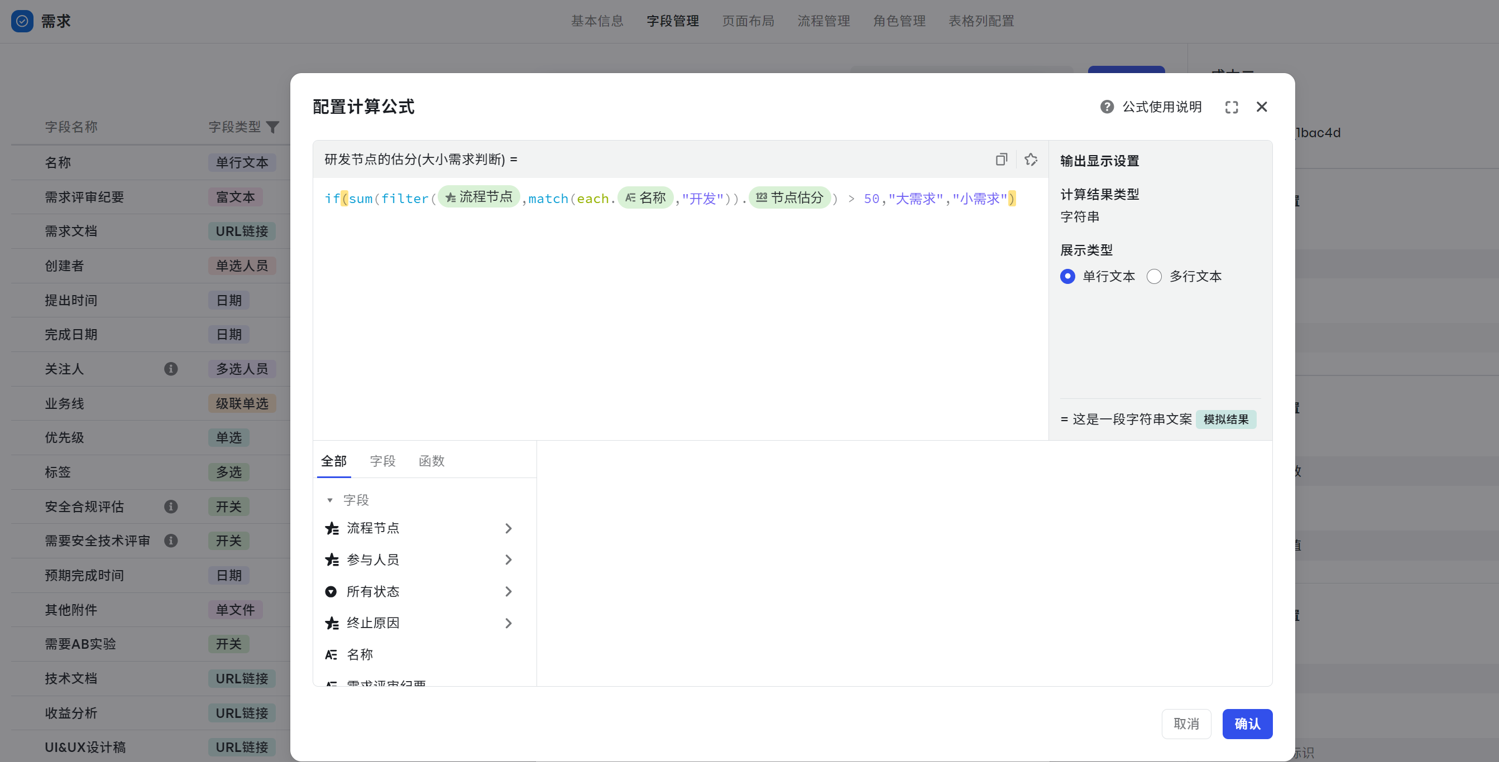Click the 富文本 type tag
1499x762 pixels.
236,197
